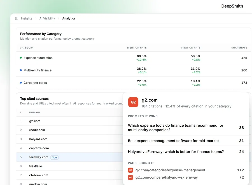Viewport: 252px width, 185px height.
Task: Select the 60.5% mention rate value
Action: [x=142, y=56]
